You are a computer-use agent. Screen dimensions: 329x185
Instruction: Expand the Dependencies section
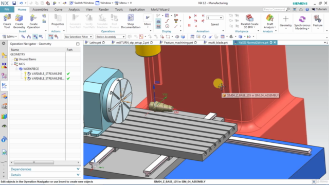(45, 169)
